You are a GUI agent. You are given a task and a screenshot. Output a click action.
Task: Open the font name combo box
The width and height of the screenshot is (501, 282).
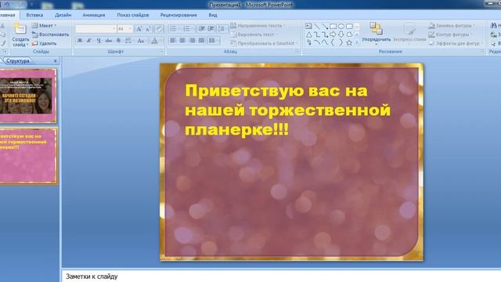[96, 29]
